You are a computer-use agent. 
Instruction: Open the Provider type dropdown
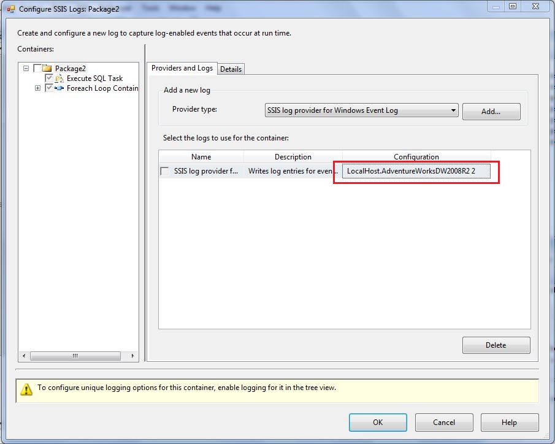453,110
